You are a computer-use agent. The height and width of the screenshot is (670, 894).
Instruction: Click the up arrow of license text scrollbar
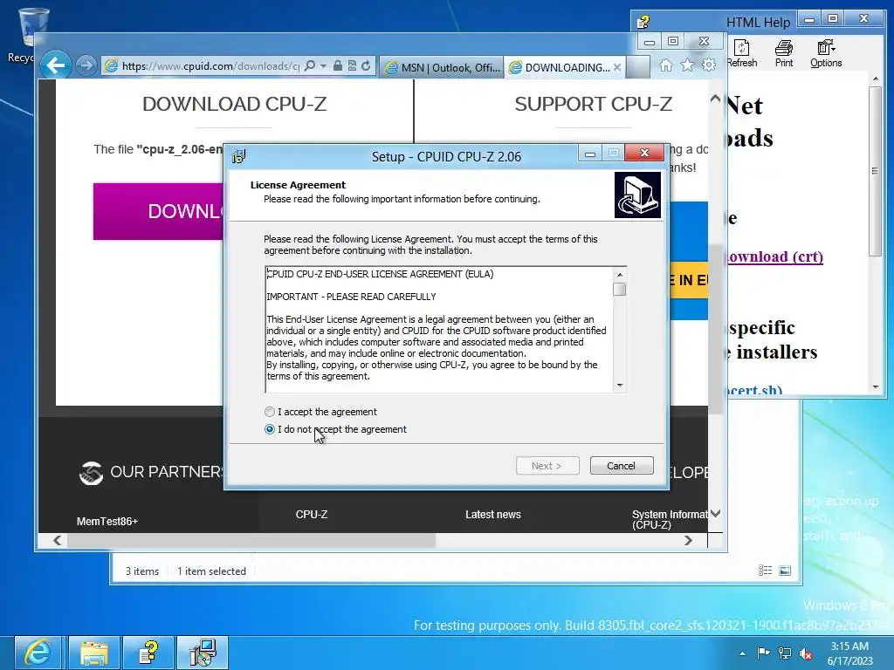click(620, 275)
